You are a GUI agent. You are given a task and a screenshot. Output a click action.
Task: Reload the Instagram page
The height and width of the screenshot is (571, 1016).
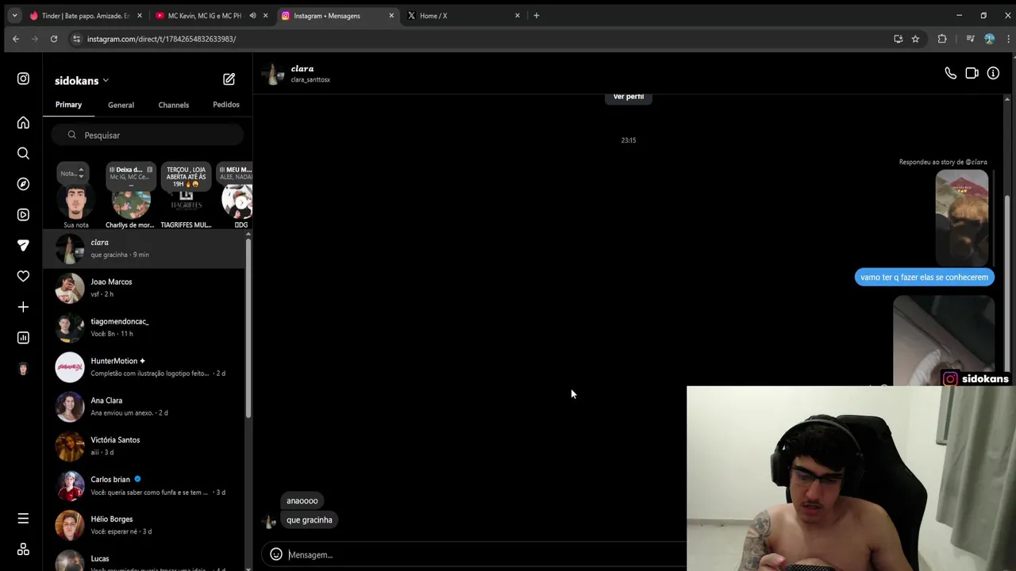pos(54,39)
